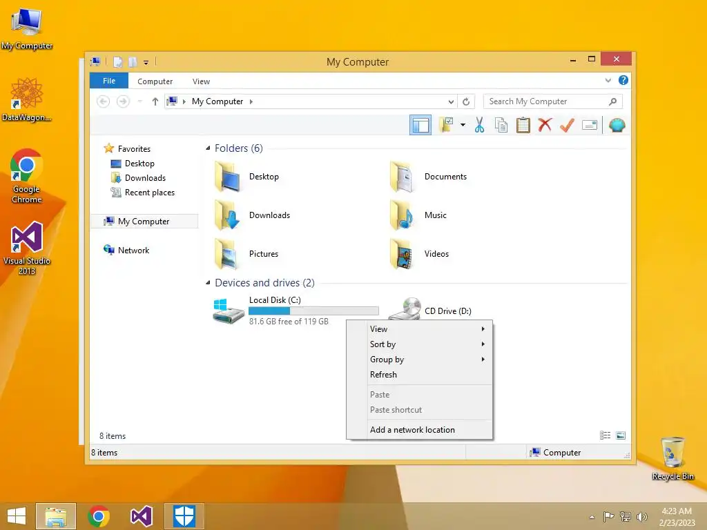The width and height of the screenshot is (707, 530).
Task: Click the orange checkmark Properties icon
Action: 567,126
